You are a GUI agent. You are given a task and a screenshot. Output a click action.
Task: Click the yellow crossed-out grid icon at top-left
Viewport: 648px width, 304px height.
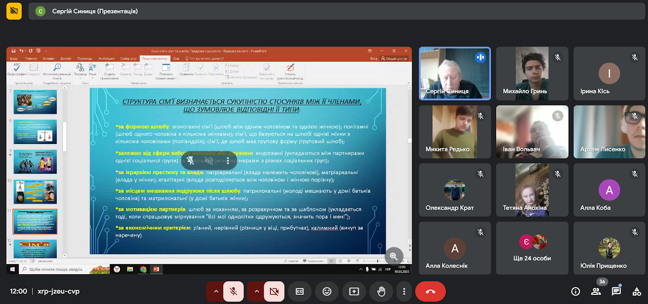tap(14, 11)
